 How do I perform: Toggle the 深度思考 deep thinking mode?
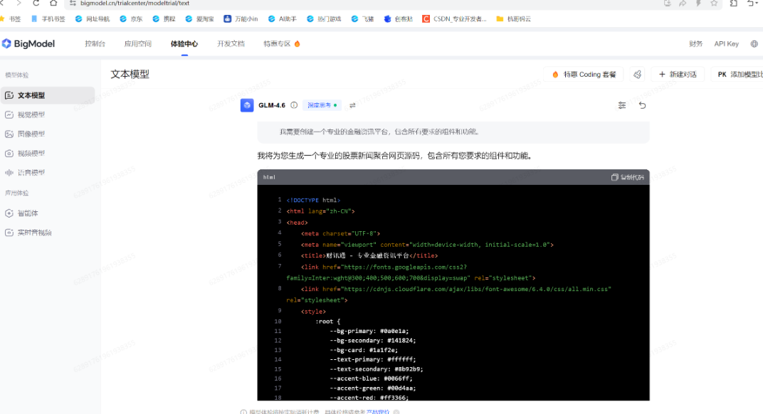coord(322,105)
